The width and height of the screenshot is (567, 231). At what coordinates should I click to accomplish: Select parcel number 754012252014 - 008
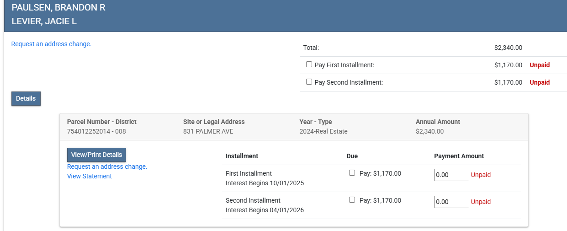pyautogui.click(x=96, y=132)
